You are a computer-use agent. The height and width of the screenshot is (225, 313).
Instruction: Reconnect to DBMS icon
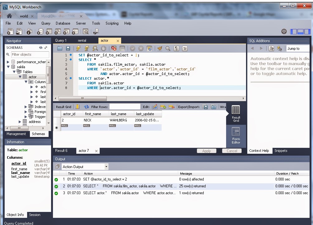point(96,31)
